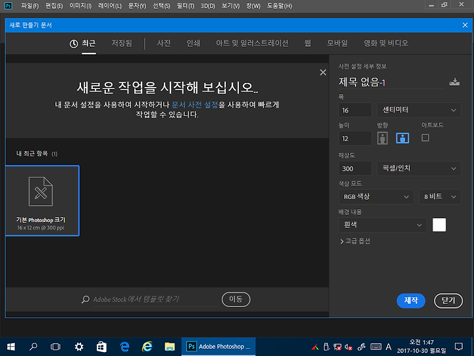
Task: Open the 도움말(H) menu
Action: pyautogui.click(x=279, y=6)
